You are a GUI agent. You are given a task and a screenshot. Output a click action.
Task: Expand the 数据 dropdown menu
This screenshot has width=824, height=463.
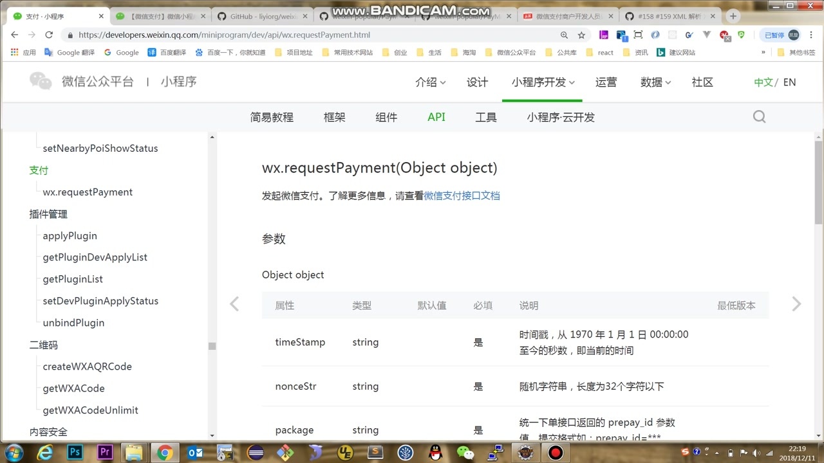tap(656, 82)
